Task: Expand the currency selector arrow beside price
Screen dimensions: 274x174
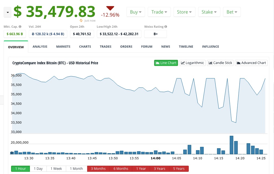Action: [x=7, y=13]
